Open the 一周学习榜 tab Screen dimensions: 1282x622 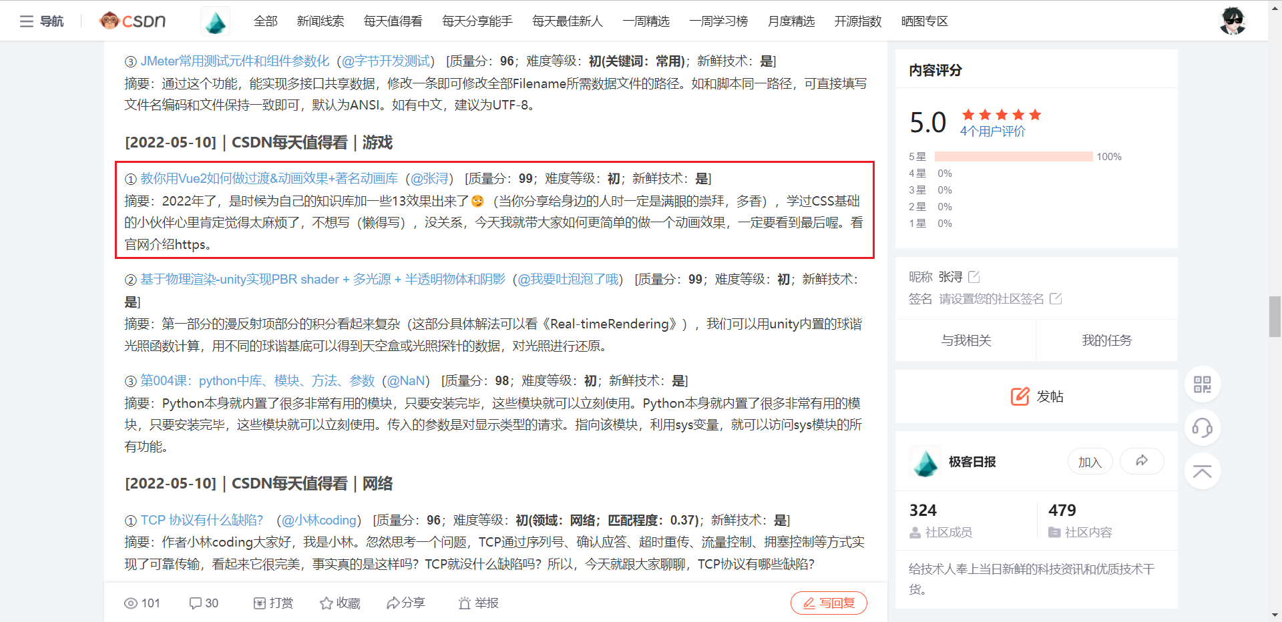[718, 21]
